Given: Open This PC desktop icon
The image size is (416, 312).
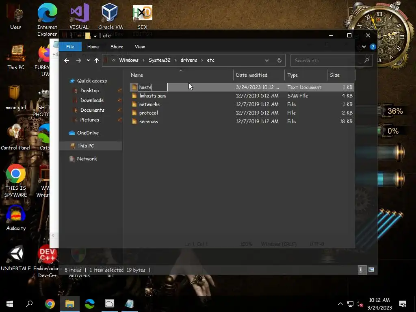Looking at the screenshot, I should click(x=16, y=58).
